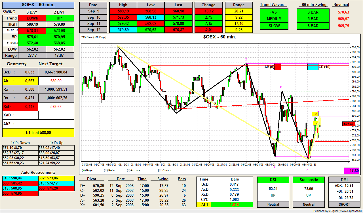363x213 pixels.
Task: Click the cyan 568,13 Low cell
Action: click(151, 18)
